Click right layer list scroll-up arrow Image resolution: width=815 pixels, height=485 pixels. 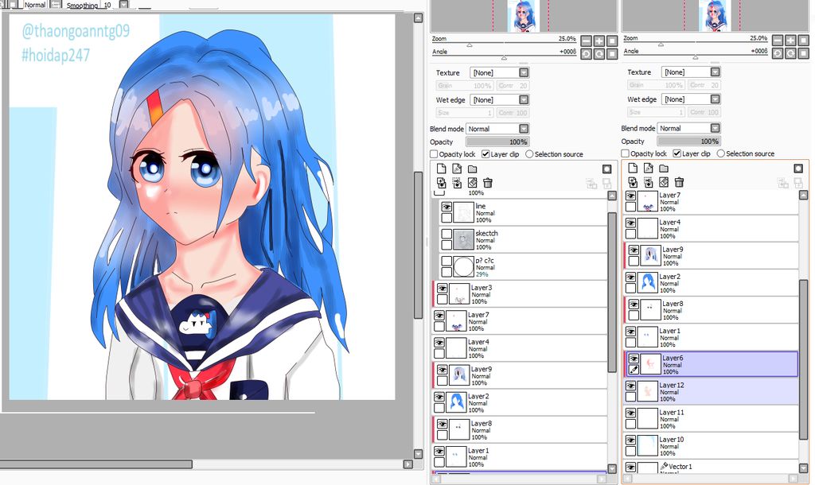[804, 196]
